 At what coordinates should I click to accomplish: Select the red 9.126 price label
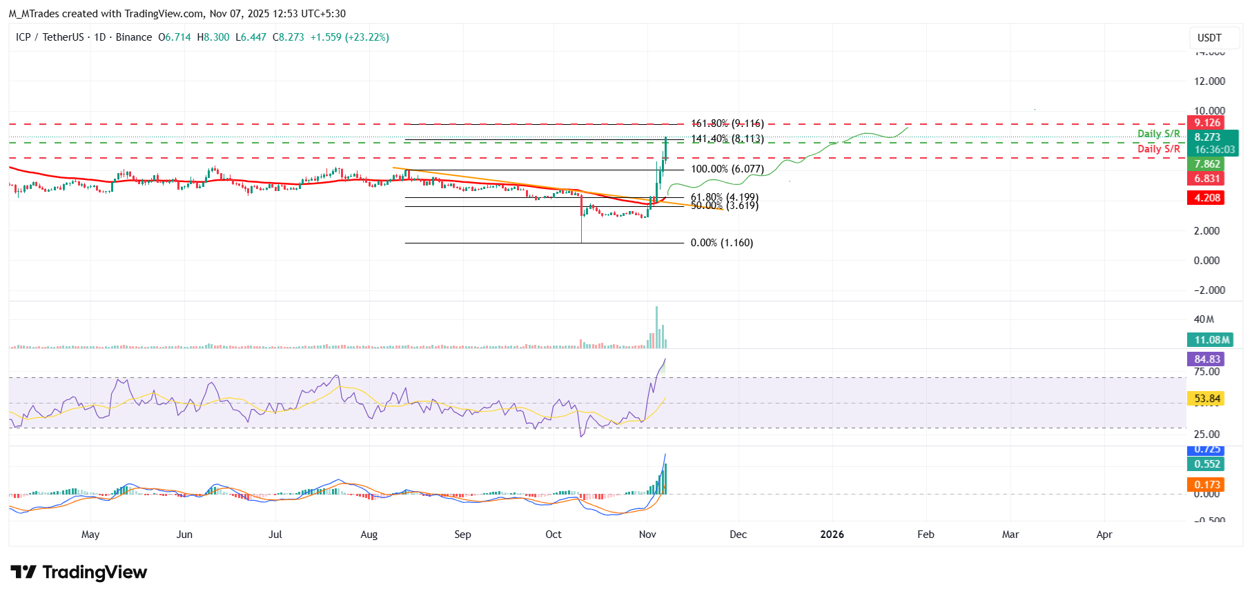1206,123
